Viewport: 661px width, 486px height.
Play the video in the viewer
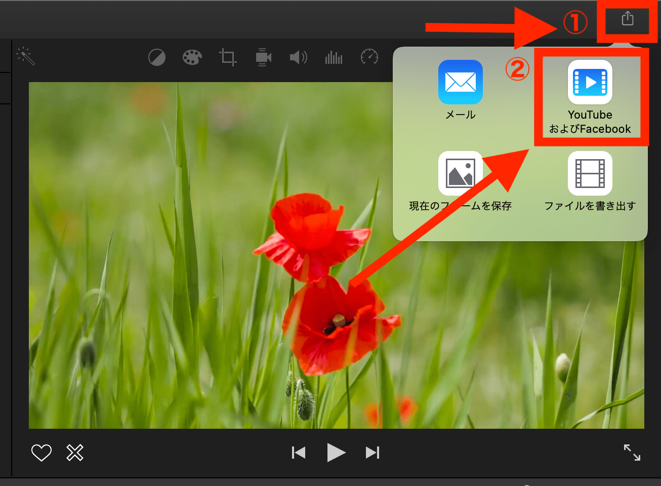(x=336, y=453)
